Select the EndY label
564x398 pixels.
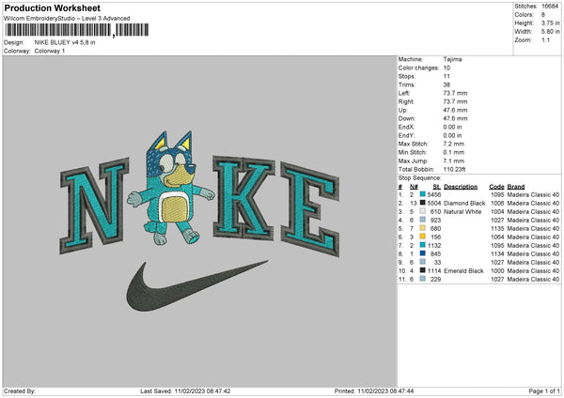[406, 136]
